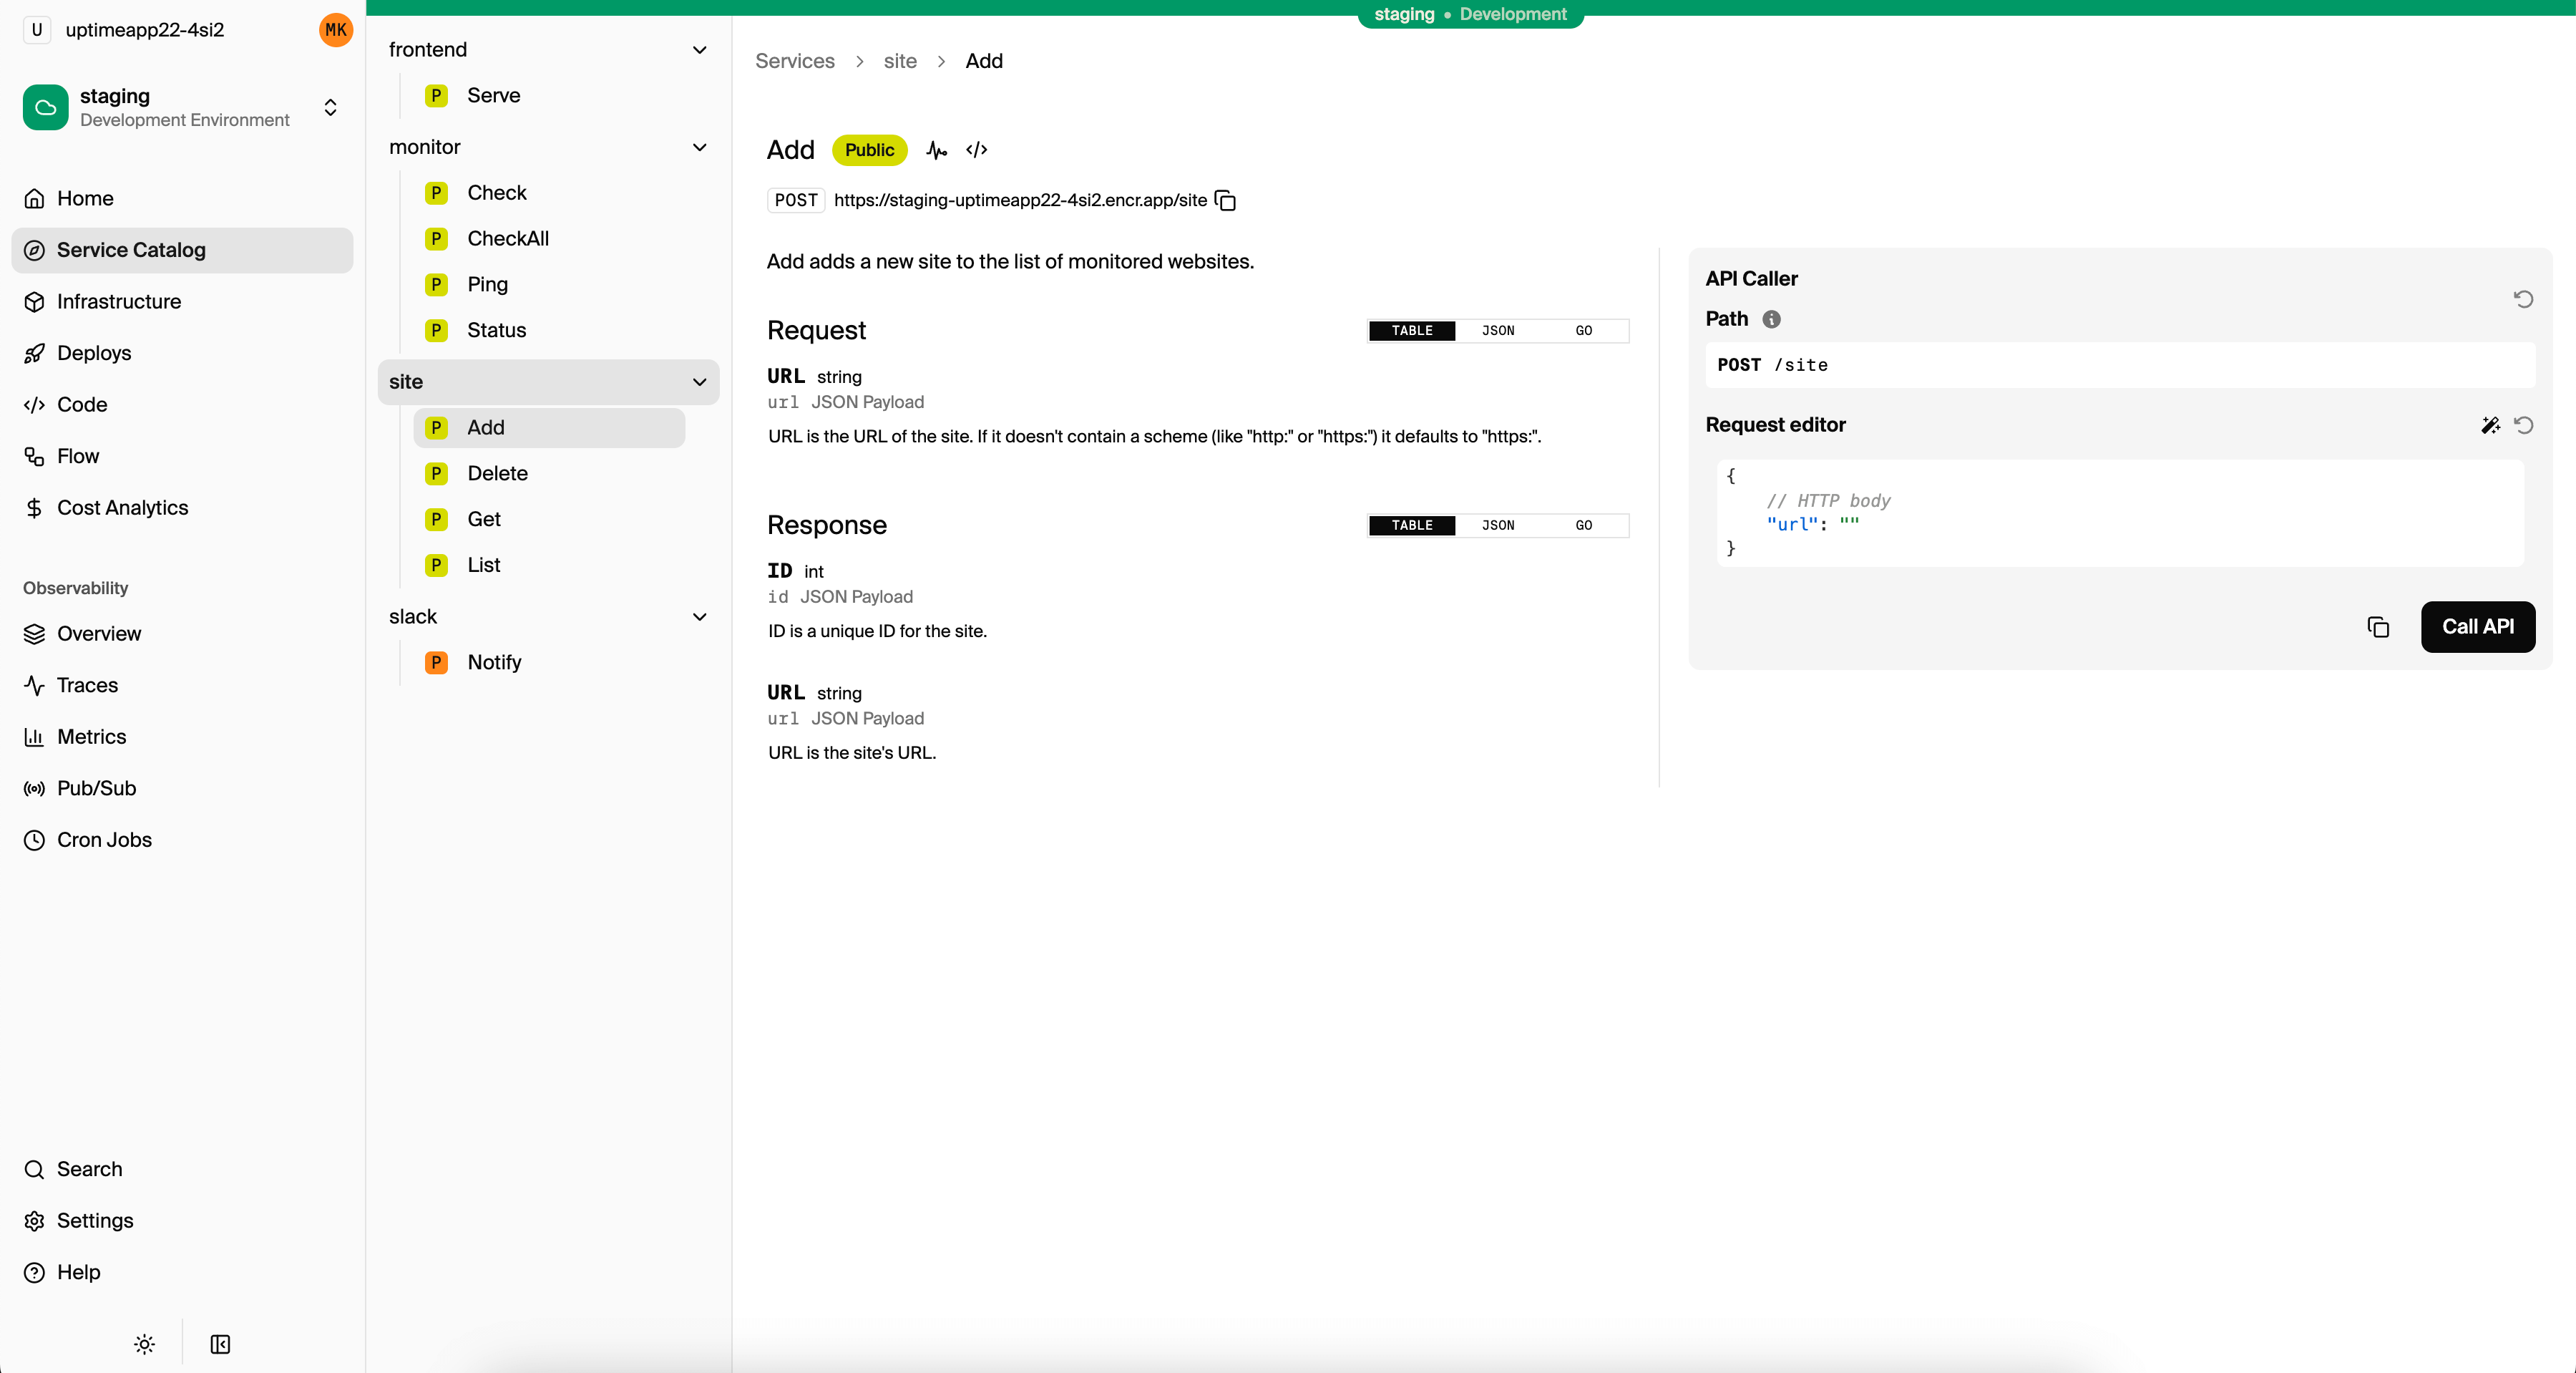Screen dimensions: 2576x1373
Task: Click the traces waveform icon beside Public badge
Action: coord(936,150)
